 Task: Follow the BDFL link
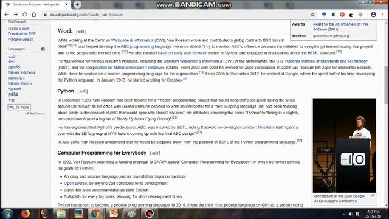point(223,142)
